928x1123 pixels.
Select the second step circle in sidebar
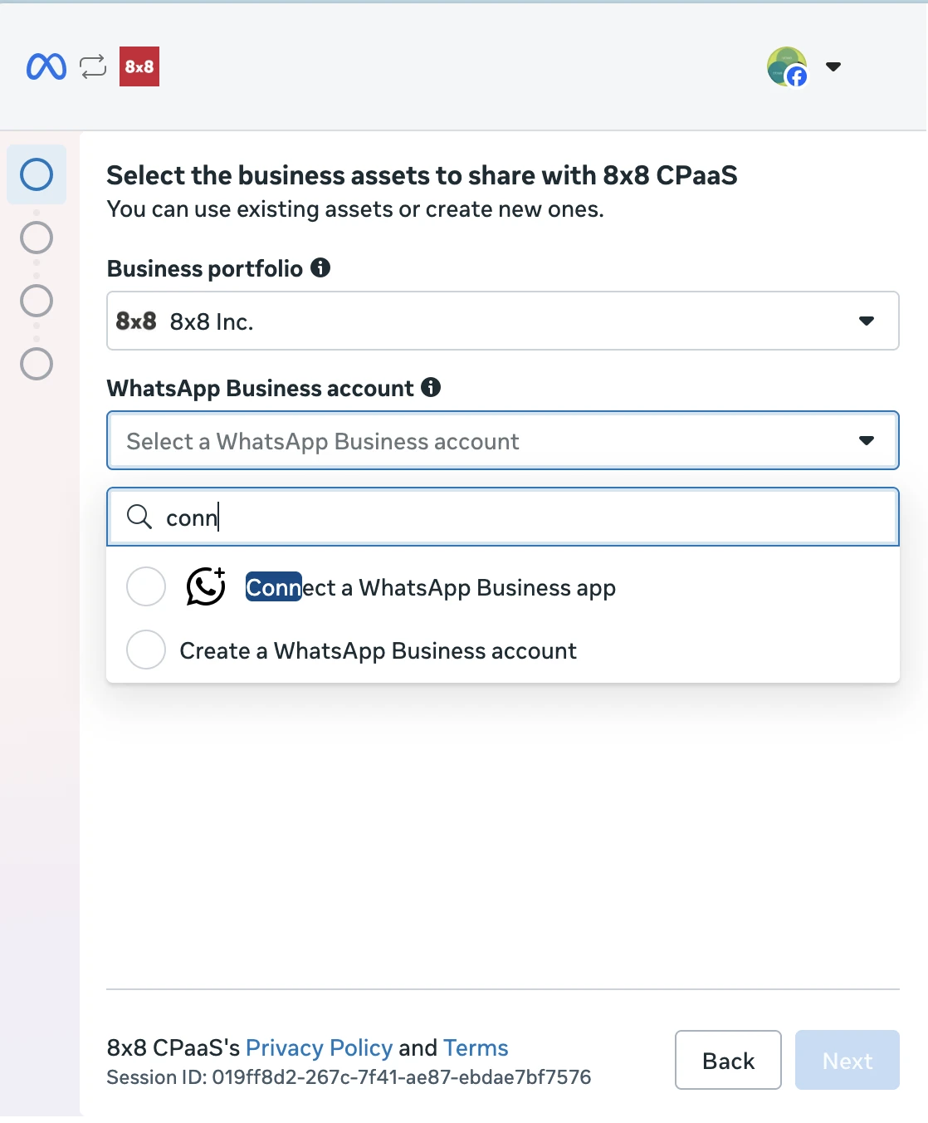click(37, 238)
